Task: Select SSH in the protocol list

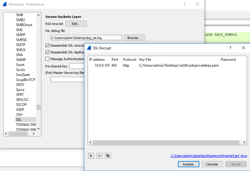Action: click(x=19, y=114)
